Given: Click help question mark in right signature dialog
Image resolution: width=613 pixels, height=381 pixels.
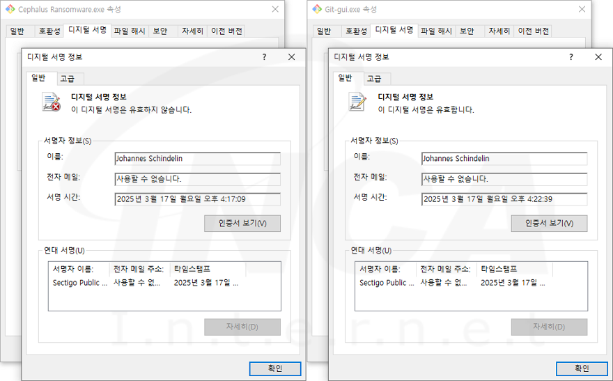Looking at the screenshot, I should click(x=571, y=57).
